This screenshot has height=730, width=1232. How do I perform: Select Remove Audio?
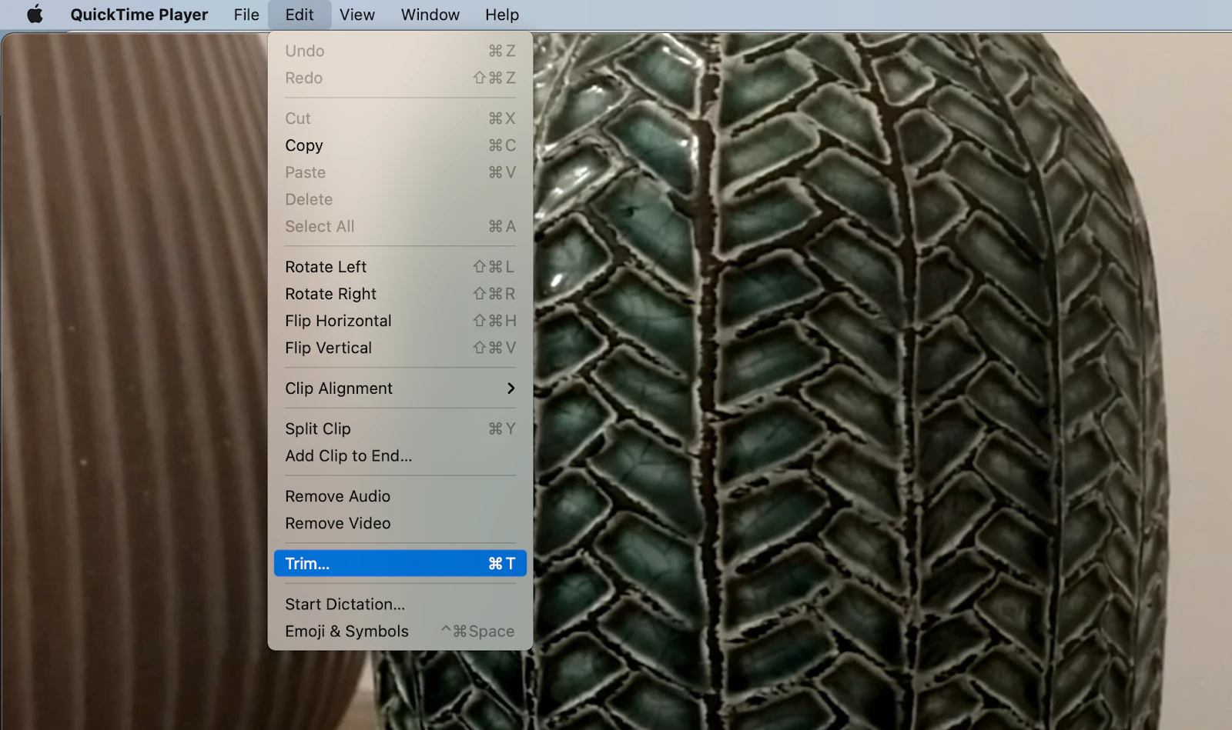337,496
